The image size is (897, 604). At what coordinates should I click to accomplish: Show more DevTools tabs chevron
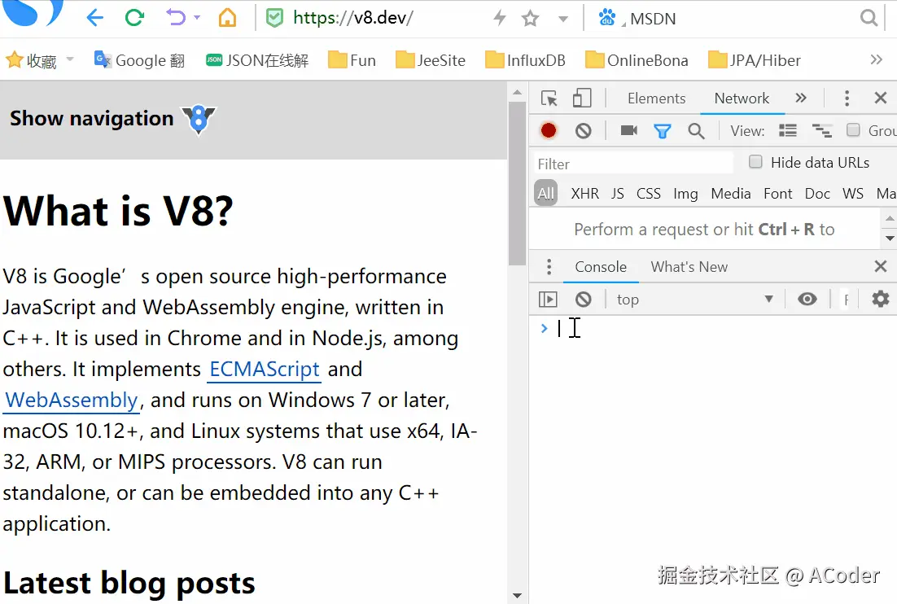[801, 98]
